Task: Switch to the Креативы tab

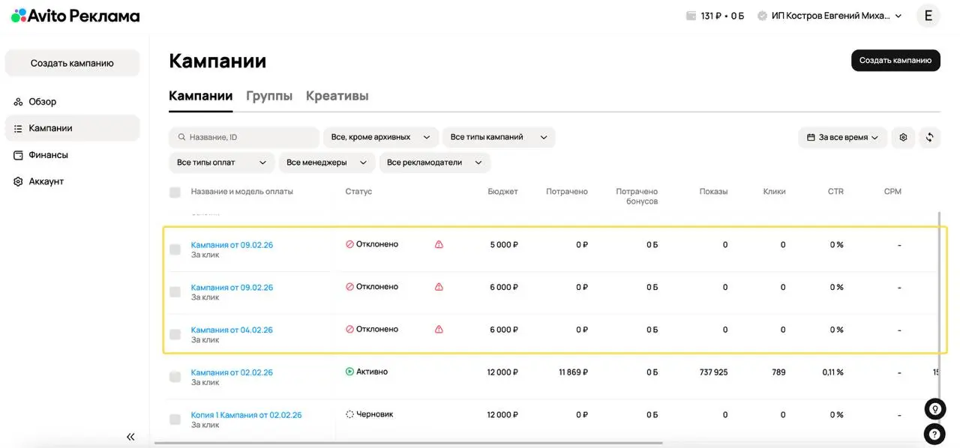Action: (337, 96)
